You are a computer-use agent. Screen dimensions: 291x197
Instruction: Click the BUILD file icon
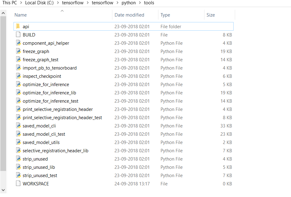(17, 35)
